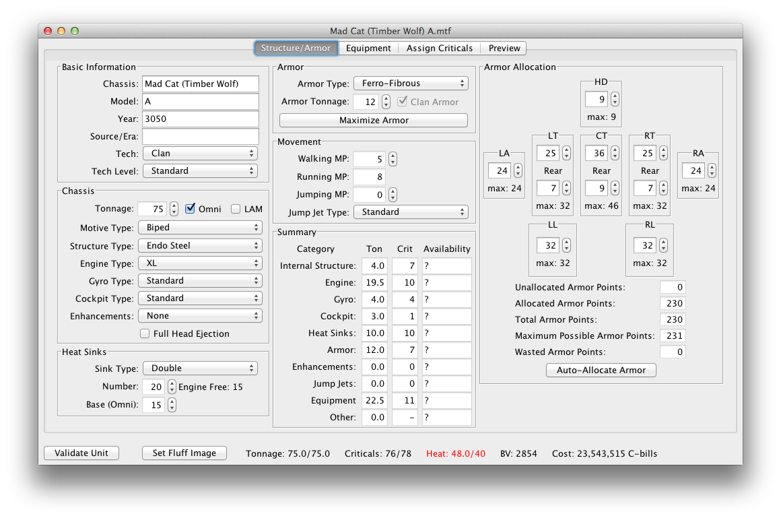Open the Equipment tab
Viewport: 781px width, 518px height.
[368, 48]
